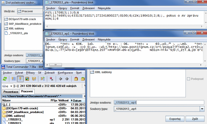Click the Zpět button

coord(195,119)
